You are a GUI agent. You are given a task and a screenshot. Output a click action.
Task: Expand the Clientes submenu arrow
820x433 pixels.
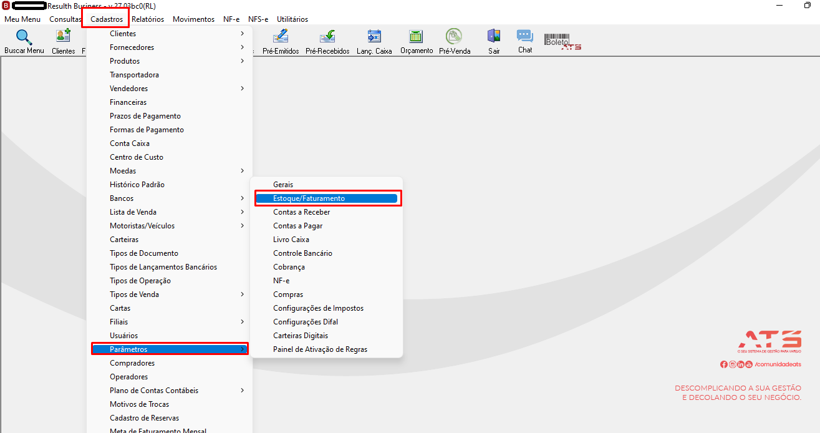[242, 34]
